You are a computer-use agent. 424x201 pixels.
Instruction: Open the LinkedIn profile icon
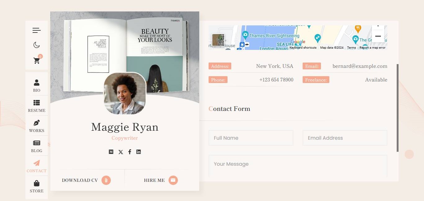tap(138, 152)
